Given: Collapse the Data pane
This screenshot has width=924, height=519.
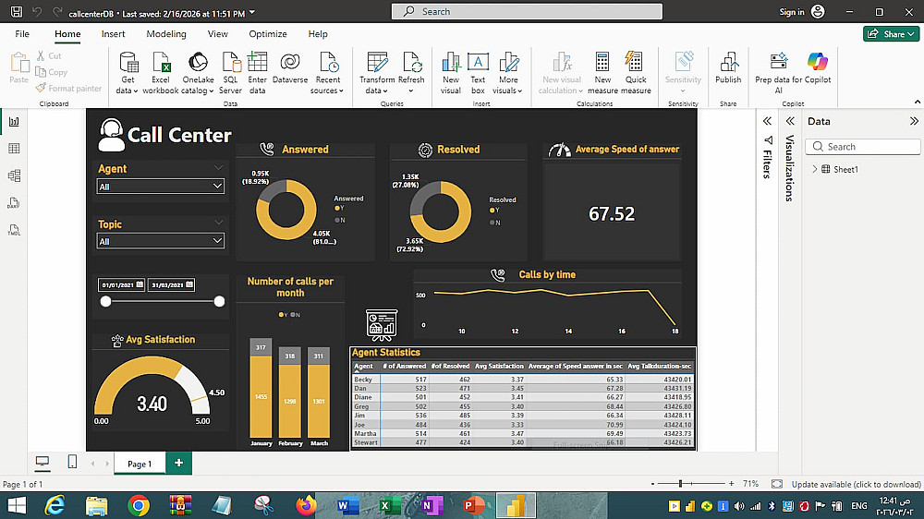Looking at the screenshot, I should [x=914, y=121].
